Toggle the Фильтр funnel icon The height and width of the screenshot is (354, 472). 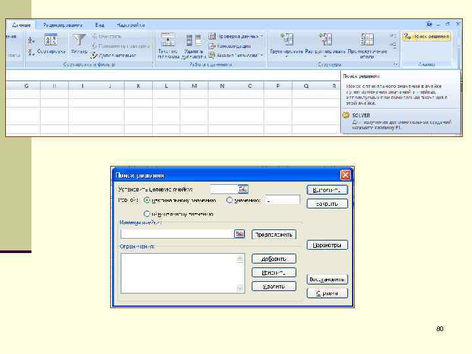tap(79, 44)
